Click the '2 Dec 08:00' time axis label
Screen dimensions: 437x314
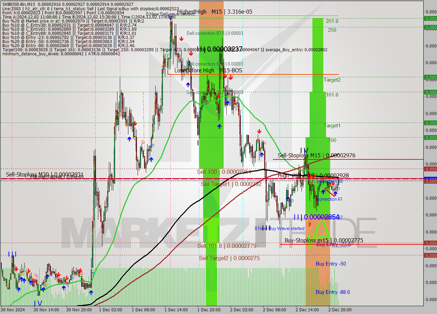[274, 310]
